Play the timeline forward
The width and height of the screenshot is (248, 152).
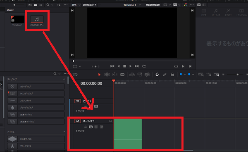pyautogui.click(x=130, y=66)
